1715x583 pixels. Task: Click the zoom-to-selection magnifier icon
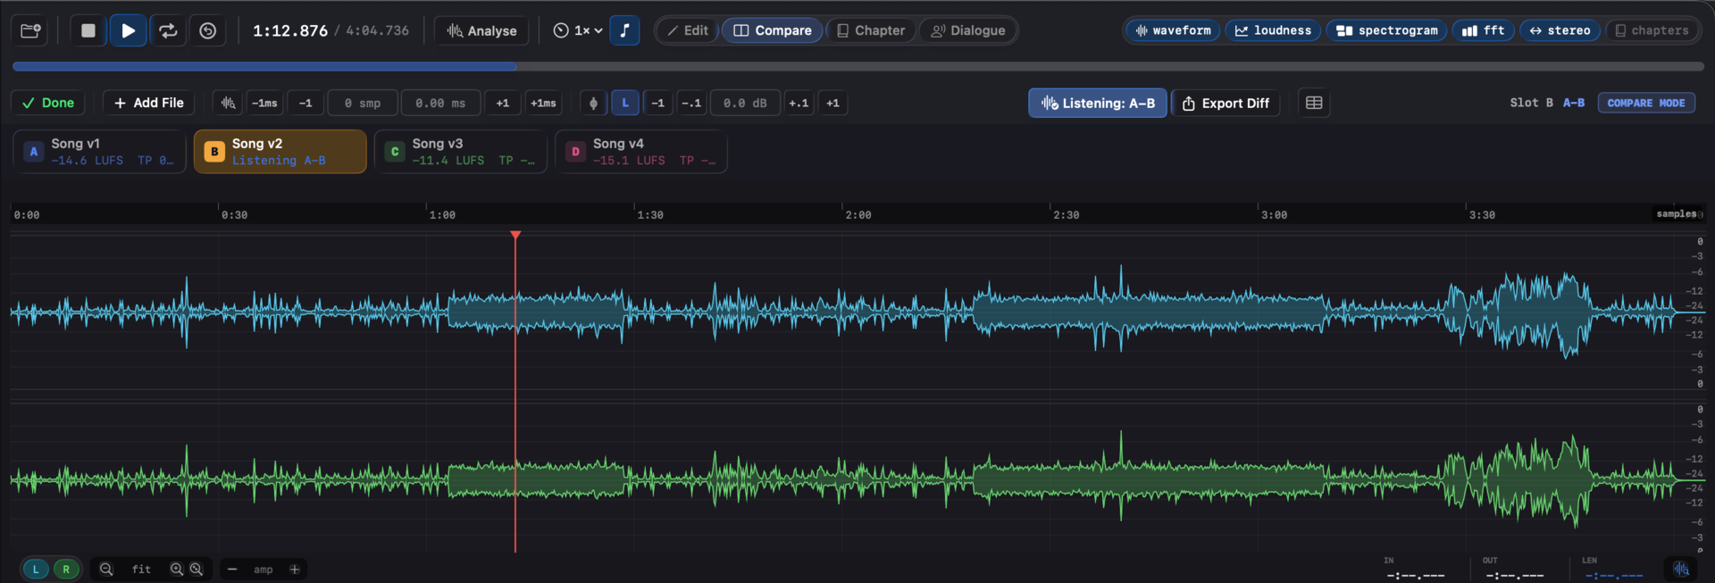pos(197,569)
